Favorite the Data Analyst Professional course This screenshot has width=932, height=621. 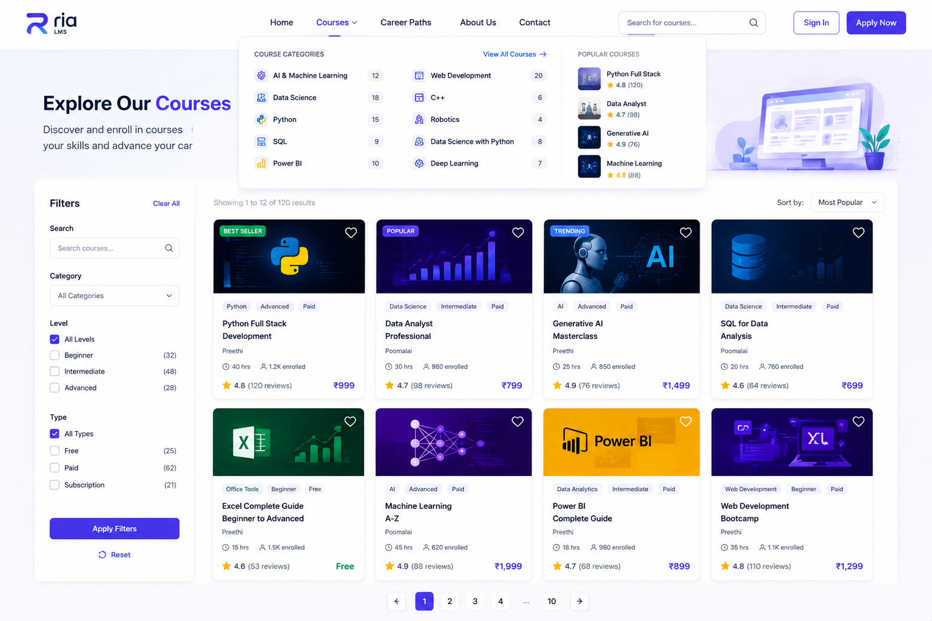pyautogui.click(x=518, y=232)
